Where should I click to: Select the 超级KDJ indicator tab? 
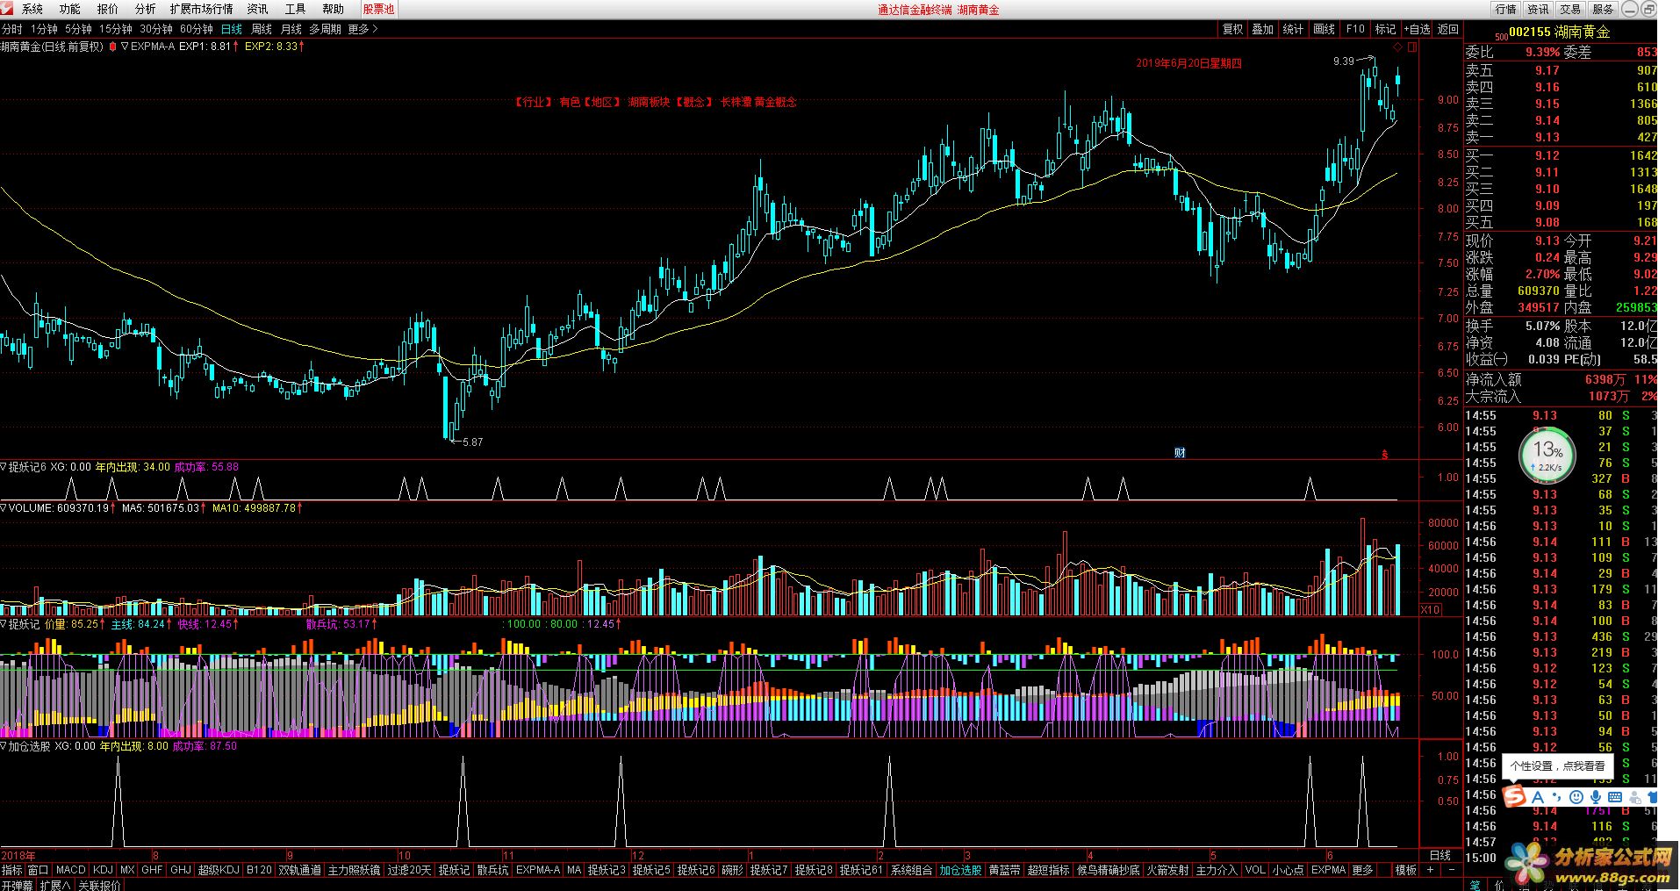pos(219,870)
